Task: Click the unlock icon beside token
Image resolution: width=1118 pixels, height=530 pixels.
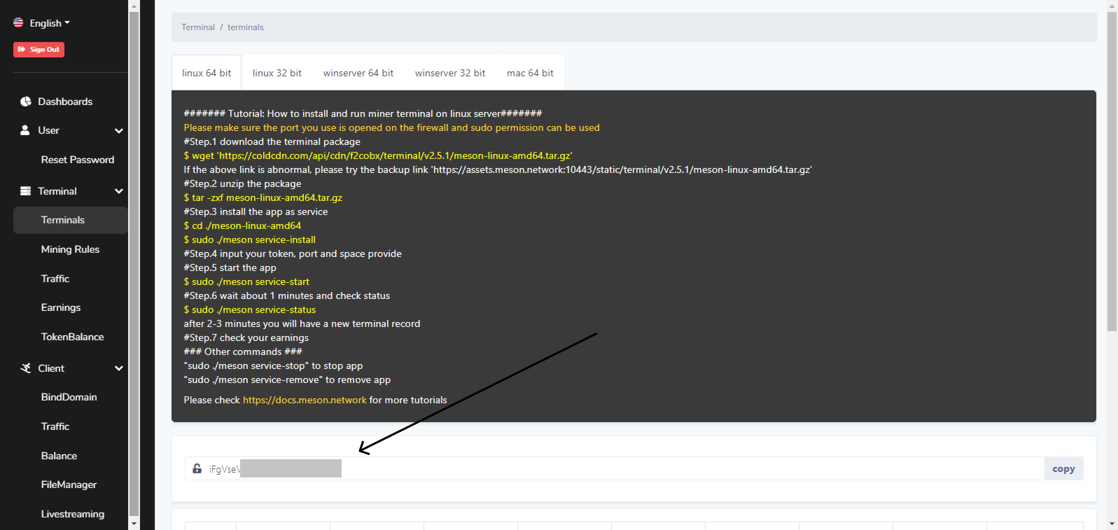Action: (x=197, y=468)
